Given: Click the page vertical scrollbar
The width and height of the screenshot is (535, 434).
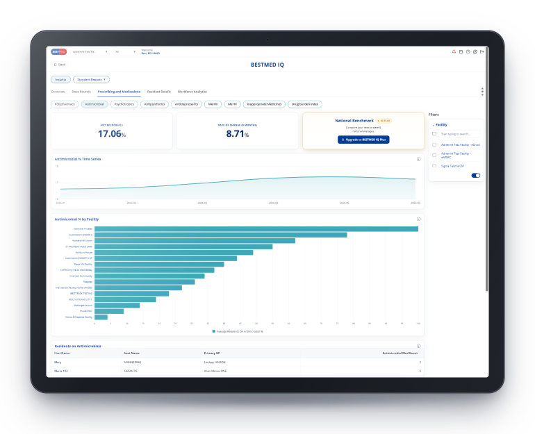Looking at the screenshot, I should coord(486,169).
